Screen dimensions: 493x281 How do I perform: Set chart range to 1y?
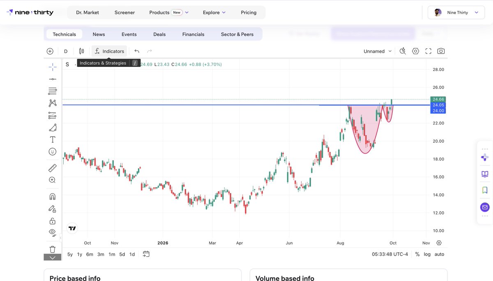(x=80, y=254)
